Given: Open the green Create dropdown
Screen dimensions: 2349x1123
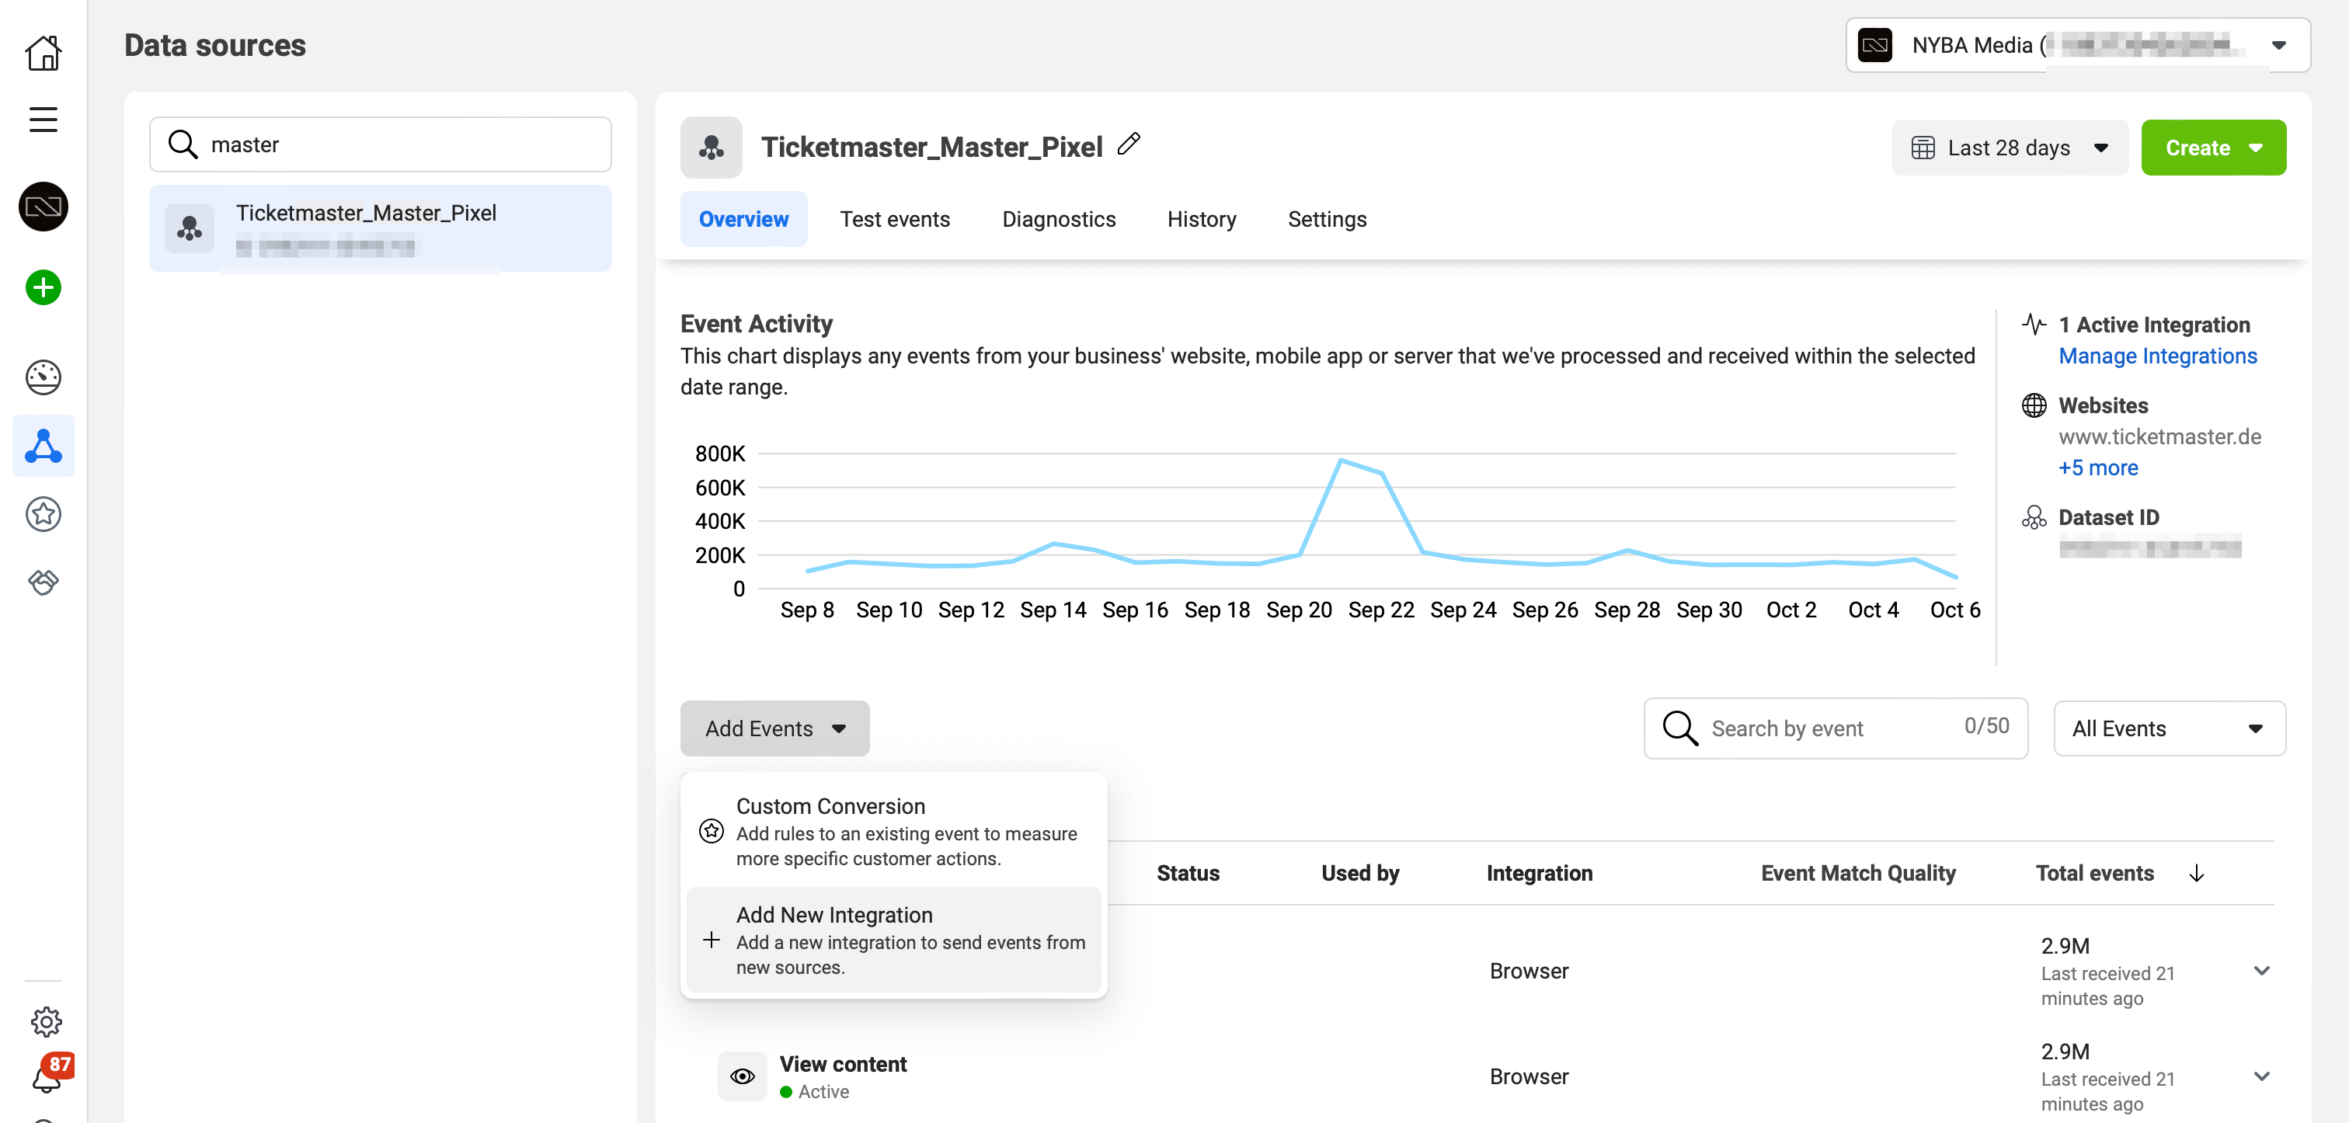Looking at the screenshot, I should point(2213,148).
